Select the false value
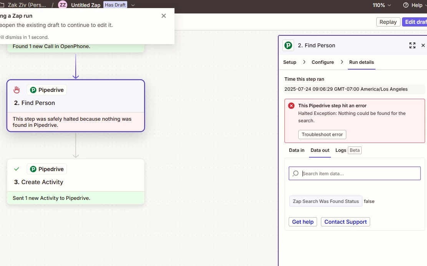This screenshot has height=266, width=427. 369,201
